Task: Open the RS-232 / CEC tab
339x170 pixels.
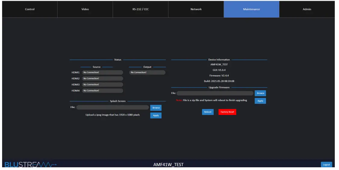Action: point(140,9)
